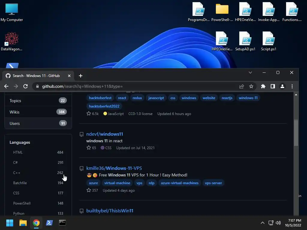Filter by CSS language in sidebar
307x230 pixels.
[38, 193]
